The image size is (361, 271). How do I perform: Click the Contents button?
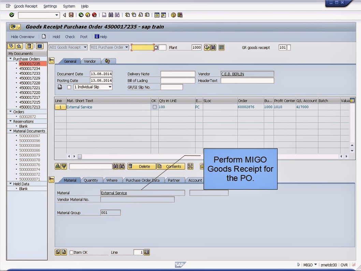tap(171, 166)
